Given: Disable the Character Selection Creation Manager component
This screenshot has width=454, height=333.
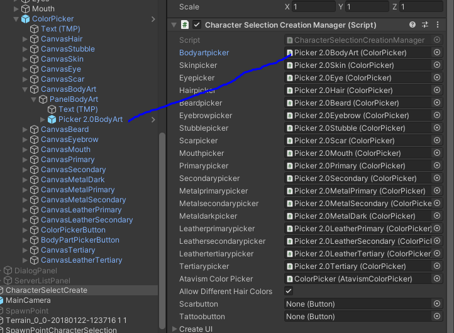Looking at the screenshot, I should (197, 25).
